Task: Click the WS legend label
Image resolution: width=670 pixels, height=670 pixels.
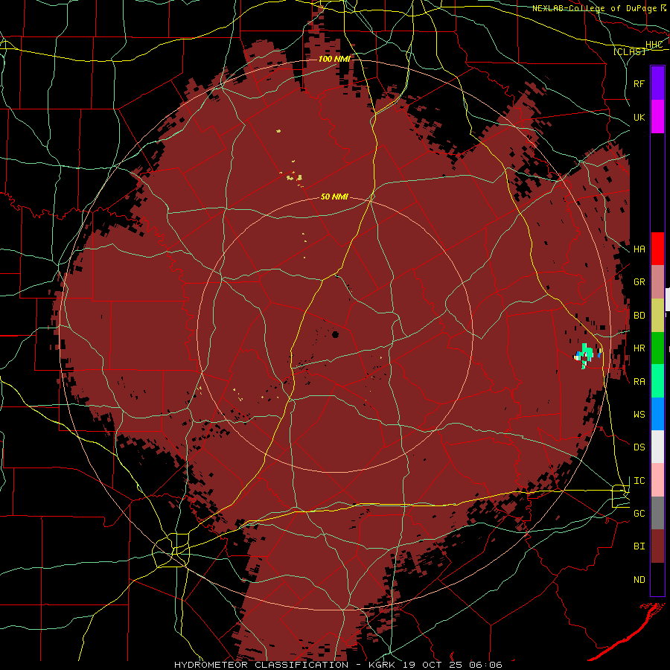Action: tap(639, 415)
